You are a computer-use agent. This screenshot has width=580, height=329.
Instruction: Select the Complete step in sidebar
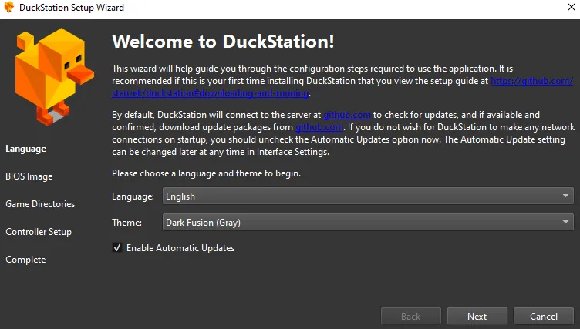[25, 260]
